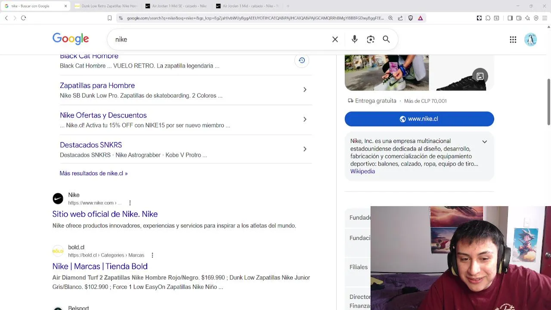
Task: Toggle the browser sidebar panel icon
Action: [x=510, y=18]
